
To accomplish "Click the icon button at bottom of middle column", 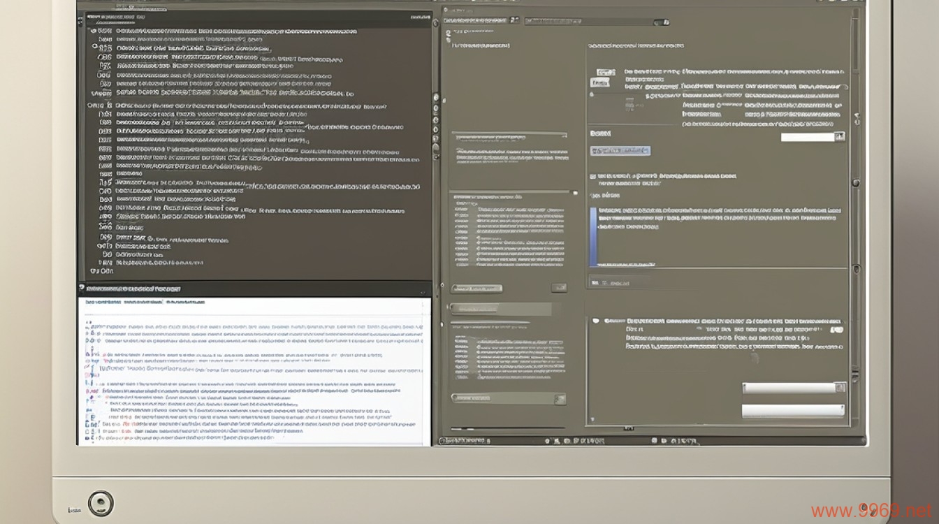I will pyautogui.click(x=559, y=399).
